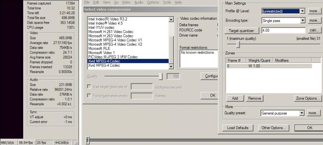Click the Load Defaults button
Screen dimensions: 323x145
click(x=238, y=128)
